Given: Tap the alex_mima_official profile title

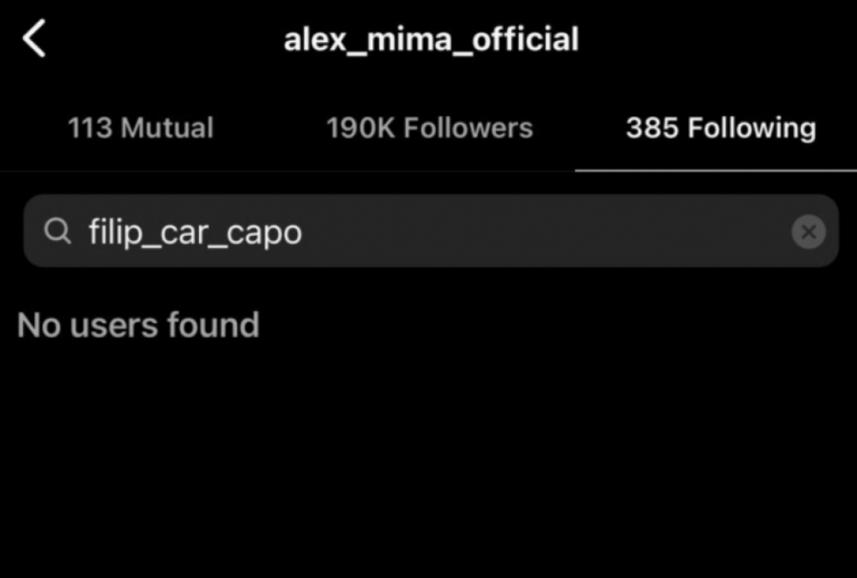Looking at the screenshot, I should [x=430, y=40].
